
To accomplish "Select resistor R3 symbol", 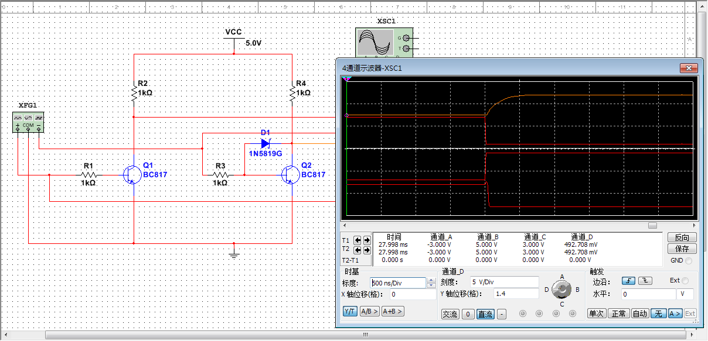I will (220, 175).
